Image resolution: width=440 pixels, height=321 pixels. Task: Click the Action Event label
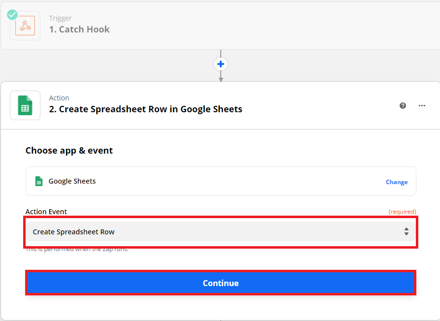click(46, 212)
